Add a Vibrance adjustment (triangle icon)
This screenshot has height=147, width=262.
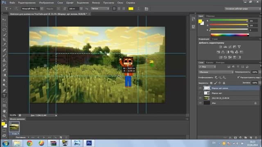[x=239, y=47]
